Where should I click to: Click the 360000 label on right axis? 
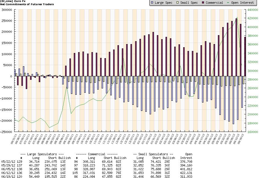tap(253, 44)
